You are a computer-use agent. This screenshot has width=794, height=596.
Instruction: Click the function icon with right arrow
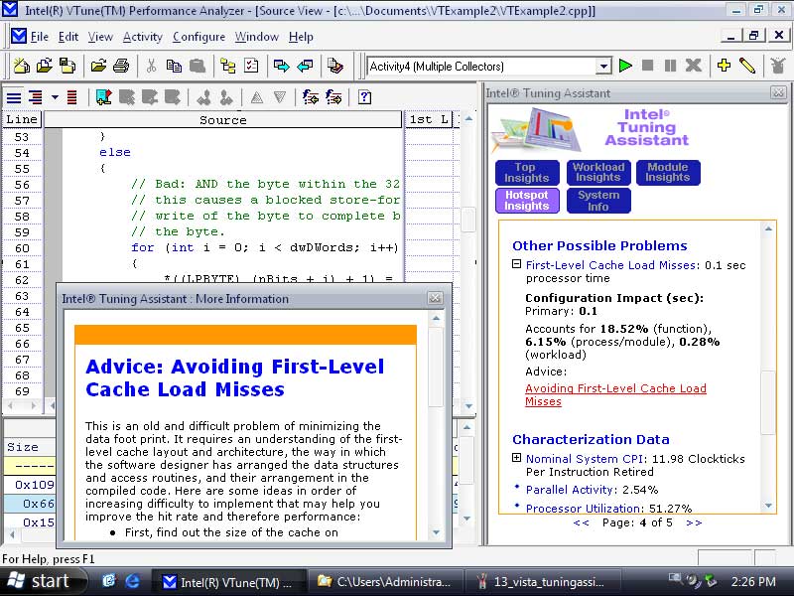coord(333,96)
